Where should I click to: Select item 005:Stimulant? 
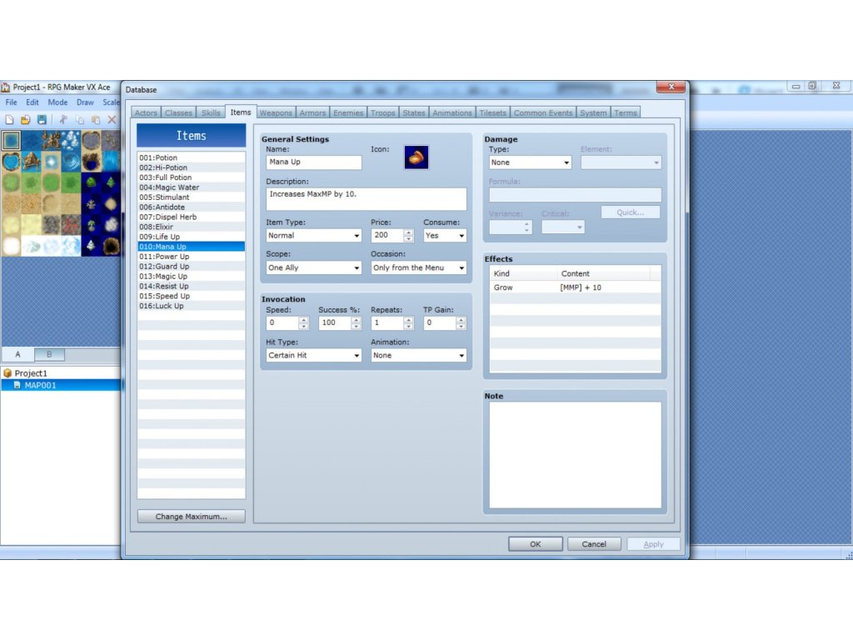191,197
